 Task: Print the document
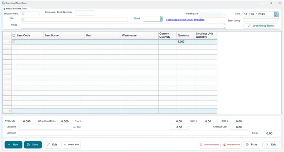tap(252, 145)
